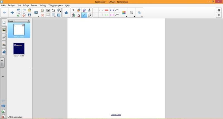This screenshot has height=119, width=223.
Task: Open the color palette dropdown
Action: [124, 13]
